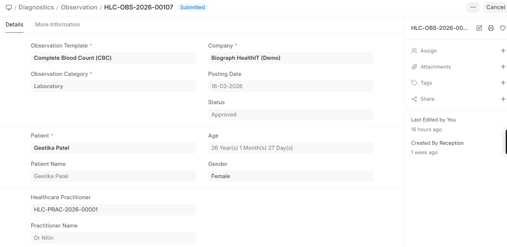Click the plus icon next to Share

(x=503, y=99)
